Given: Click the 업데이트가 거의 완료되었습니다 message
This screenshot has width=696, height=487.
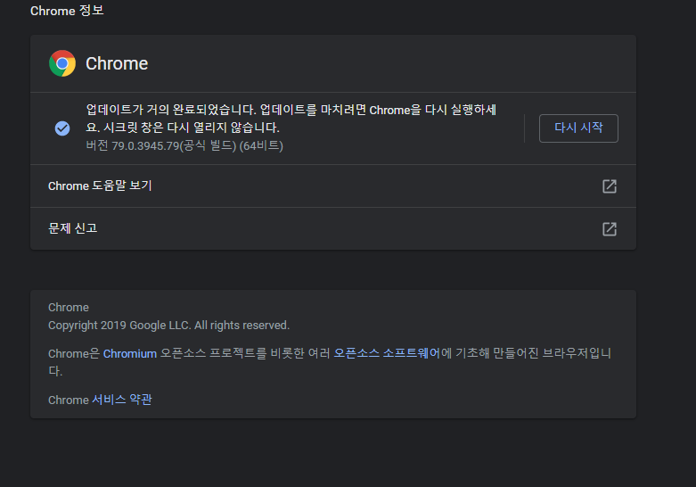Looking at the screenshot, I should point(291,119).
